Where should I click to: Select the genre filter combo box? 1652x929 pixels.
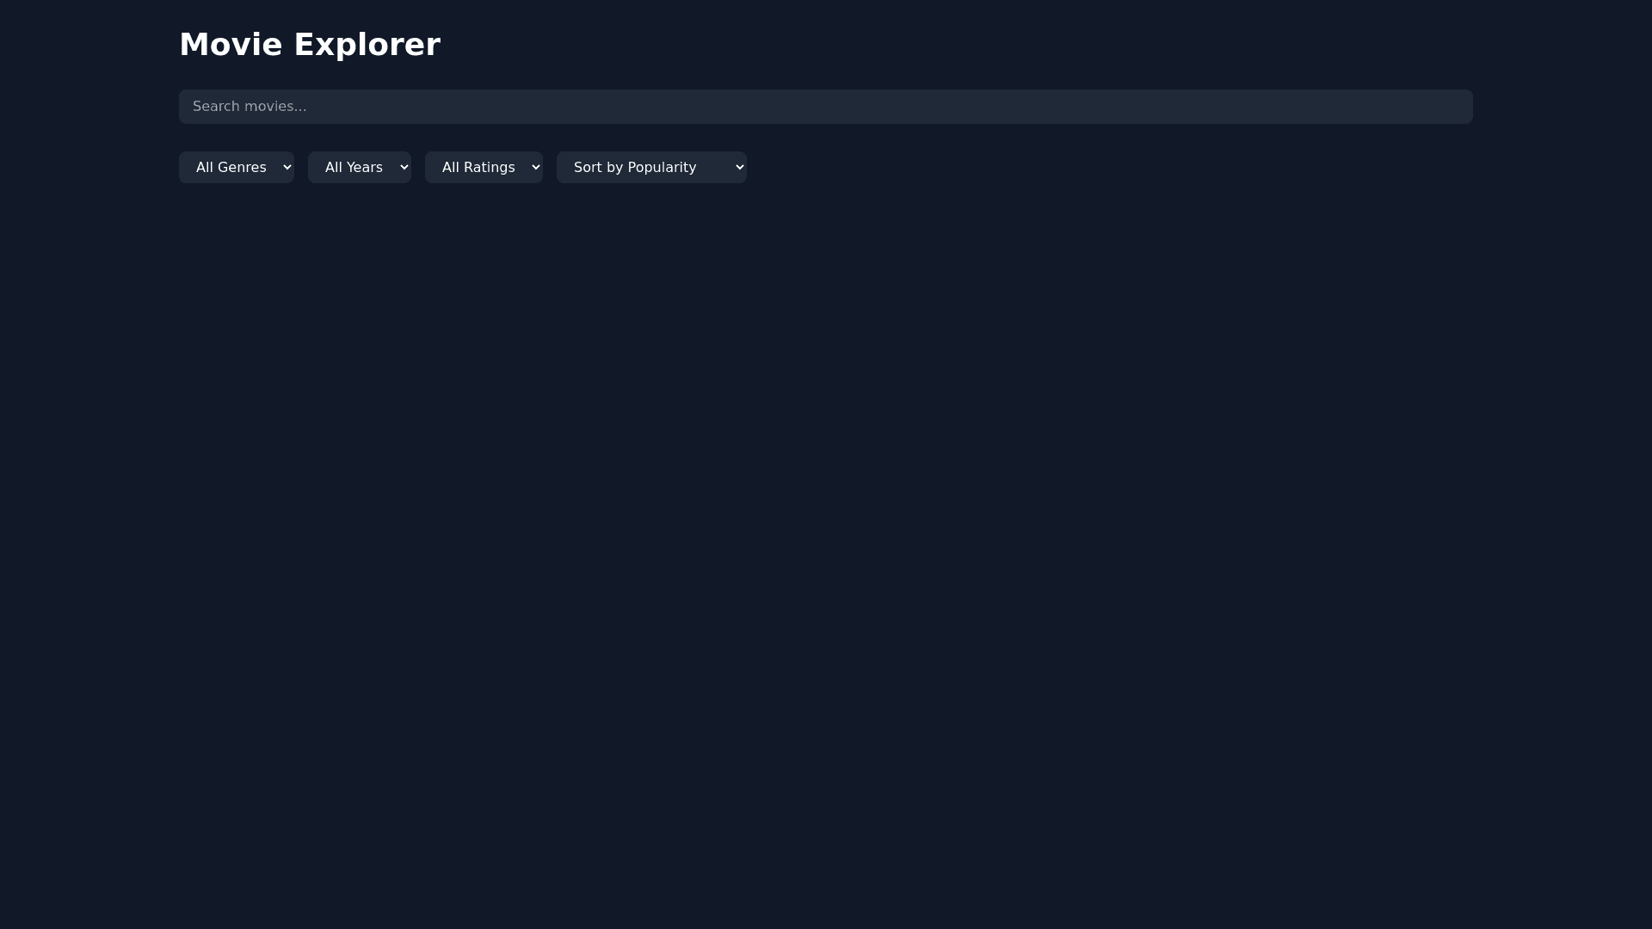point(236,167)
